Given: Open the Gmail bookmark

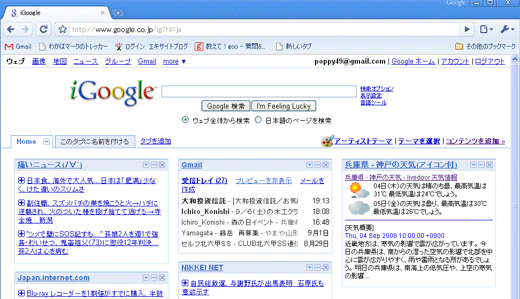Looking at the screenshot, I should pos(19,47).
